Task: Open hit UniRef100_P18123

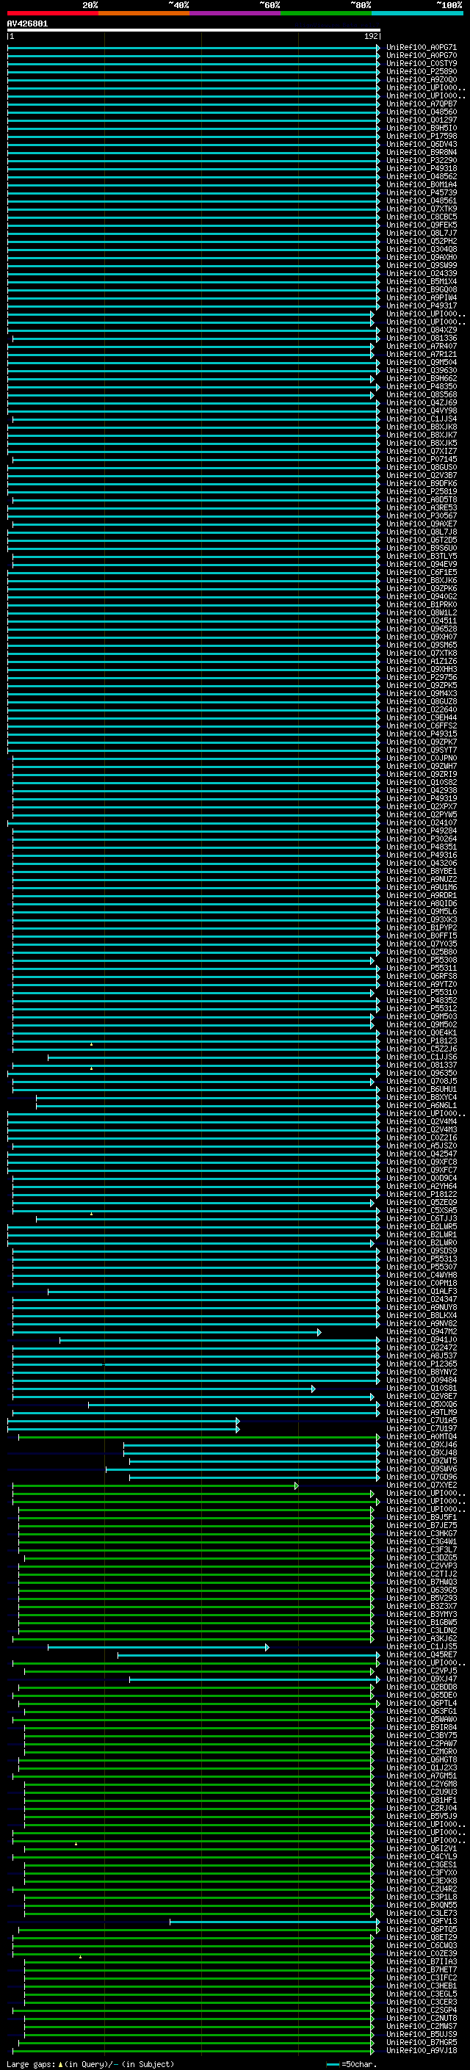Action: pyautogui.click(x=422, y=1041)
